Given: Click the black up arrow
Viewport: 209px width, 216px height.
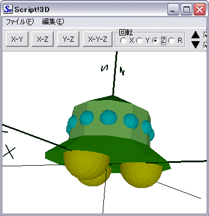Looking at the screenshot, I should click(195, 35).
